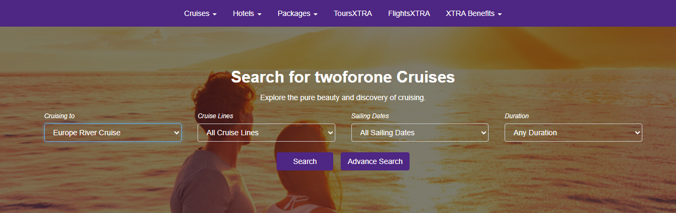
Task: Click the chevron on Any Duration selector
Action: tap(637, 133)
